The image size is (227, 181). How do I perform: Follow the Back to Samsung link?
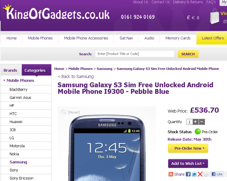(x=75, y=76)
